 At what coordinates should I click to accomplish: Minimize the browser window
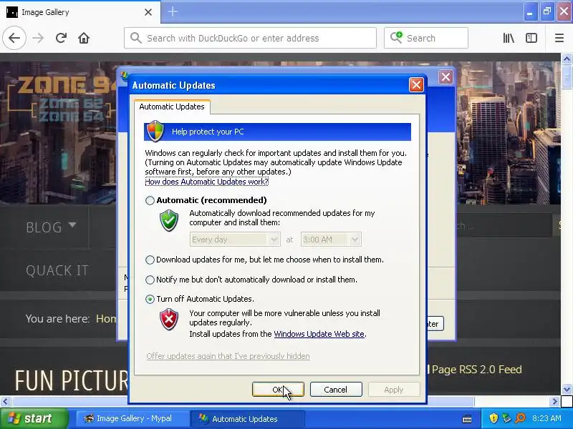530,12
